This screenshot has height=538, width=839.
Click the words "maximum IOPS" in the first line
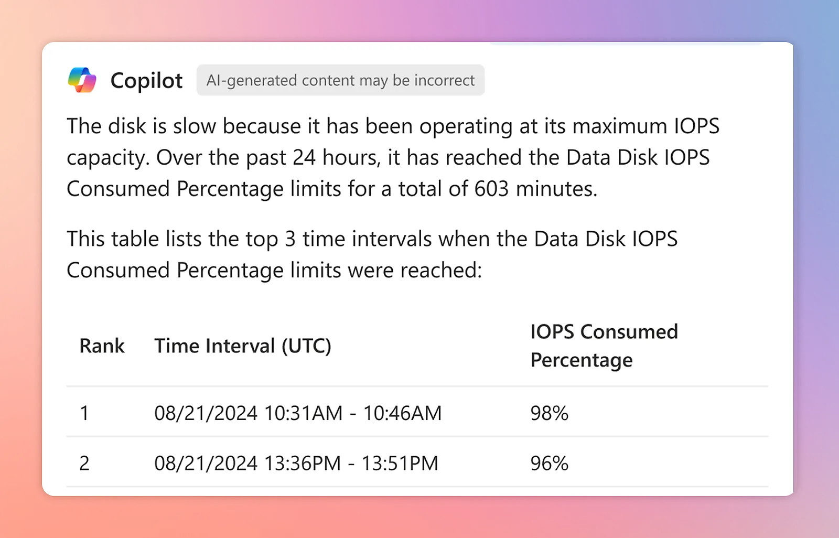click(x=646, y=126)
